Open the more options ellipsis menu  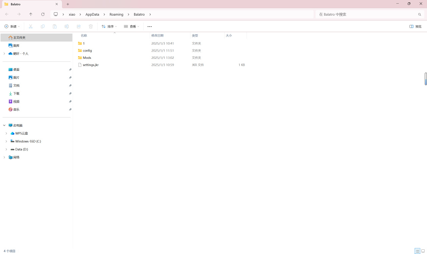point(149,26)
